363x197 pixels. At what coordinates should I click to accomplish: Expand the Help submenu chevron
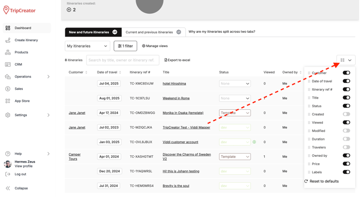[49, 154]
